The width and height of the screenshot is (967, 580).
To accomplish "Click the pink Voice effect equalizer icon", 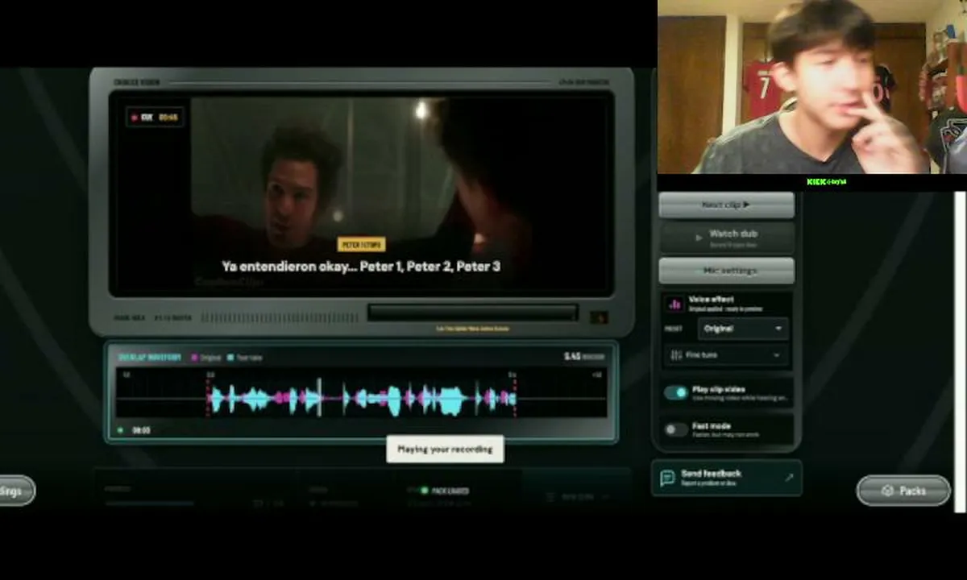I will 674,304.
